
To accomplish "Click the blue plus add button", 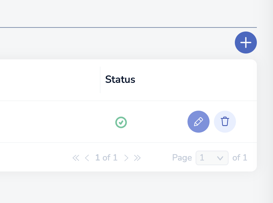I will click(x=246, y=43).
